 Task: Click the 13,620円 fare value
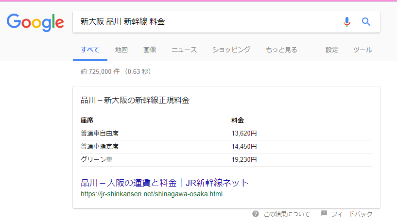(x=244, y=134)
